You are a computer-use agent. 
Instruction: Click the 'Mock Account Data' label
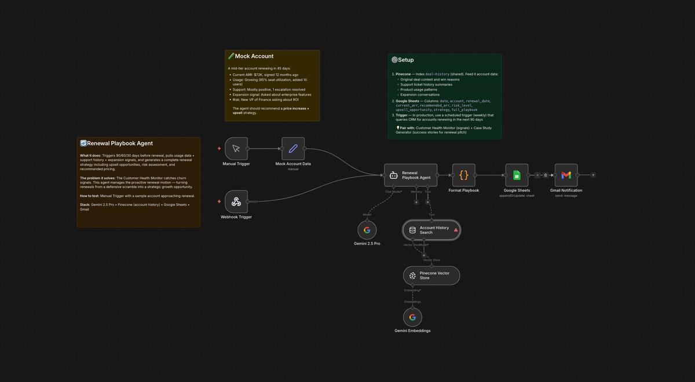tap(293, 164)
